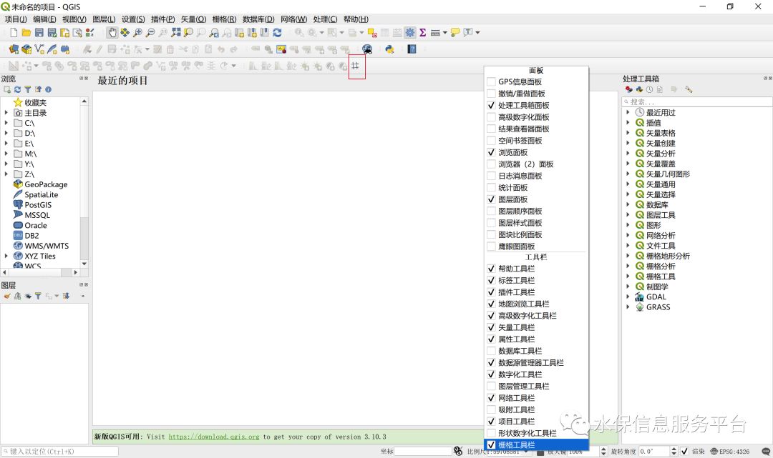Enable the 吸附工具栏 checkbox
This screenshot has height=458, width=773.
pos(491,409)
